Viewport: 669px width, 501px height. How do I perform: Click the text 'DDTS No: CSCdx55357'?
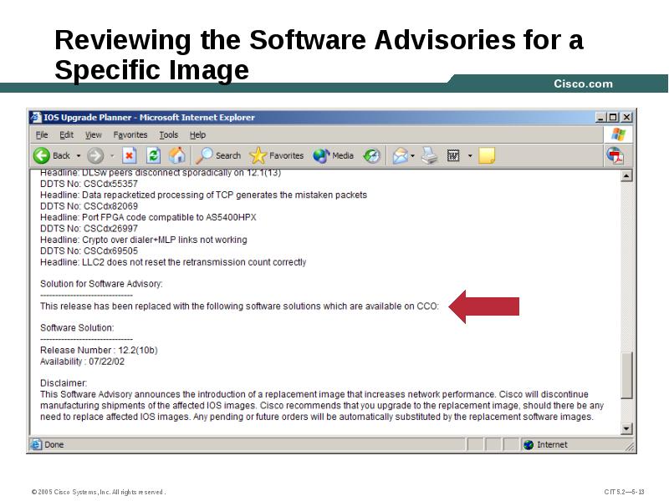coord(89,184)
